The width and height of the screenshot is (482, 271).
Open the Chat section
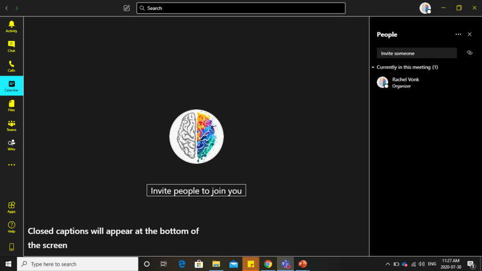point(11,46)
